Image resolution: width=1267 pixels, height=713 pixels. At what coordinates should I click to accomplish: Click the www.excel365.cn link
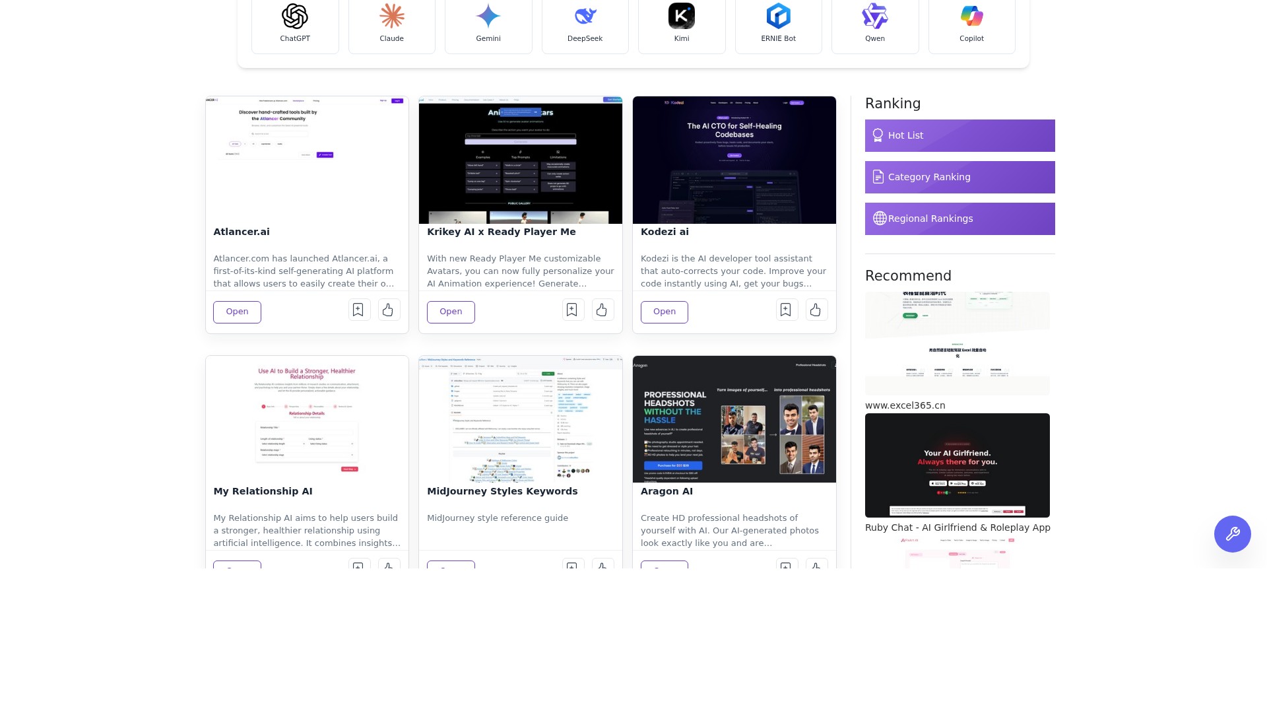(905, 405)
